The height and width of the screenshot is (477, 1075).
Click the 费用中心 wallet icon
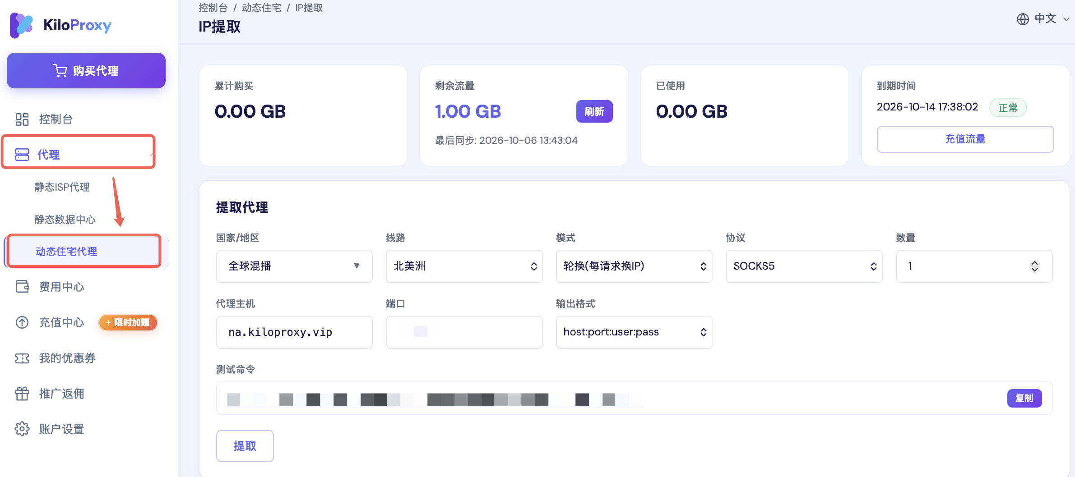coord(22,287)
